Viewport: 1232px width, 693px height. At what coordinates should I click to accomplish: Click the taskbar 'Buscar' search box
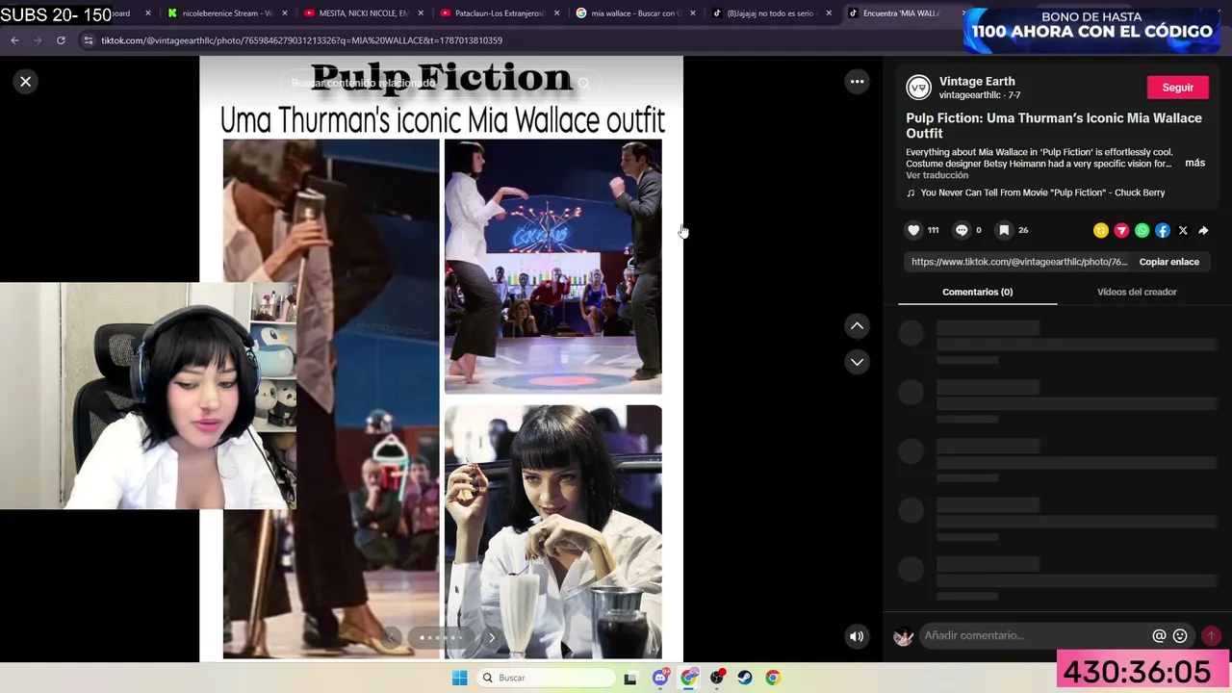pyautogui.click(x=546, y=678)
